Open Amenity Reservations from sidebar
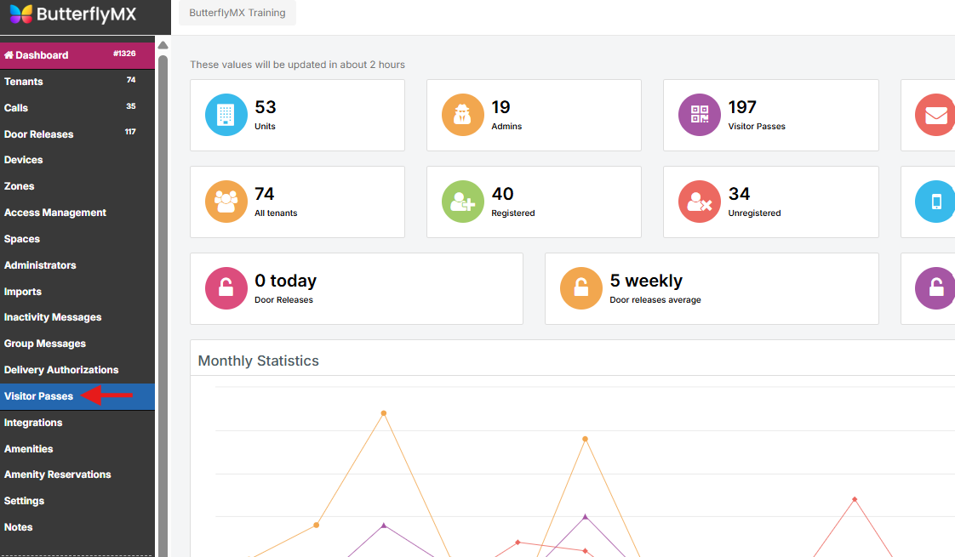Image resolution: width=955 pixels, height=557 pixels. coord(58,475)
